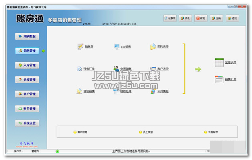Screen dimensions: 252x160
Task: Click the 退货销售 icon
Action: tap(79, 91)
